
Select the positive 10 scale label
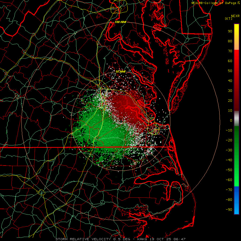[x=230, y=111]
